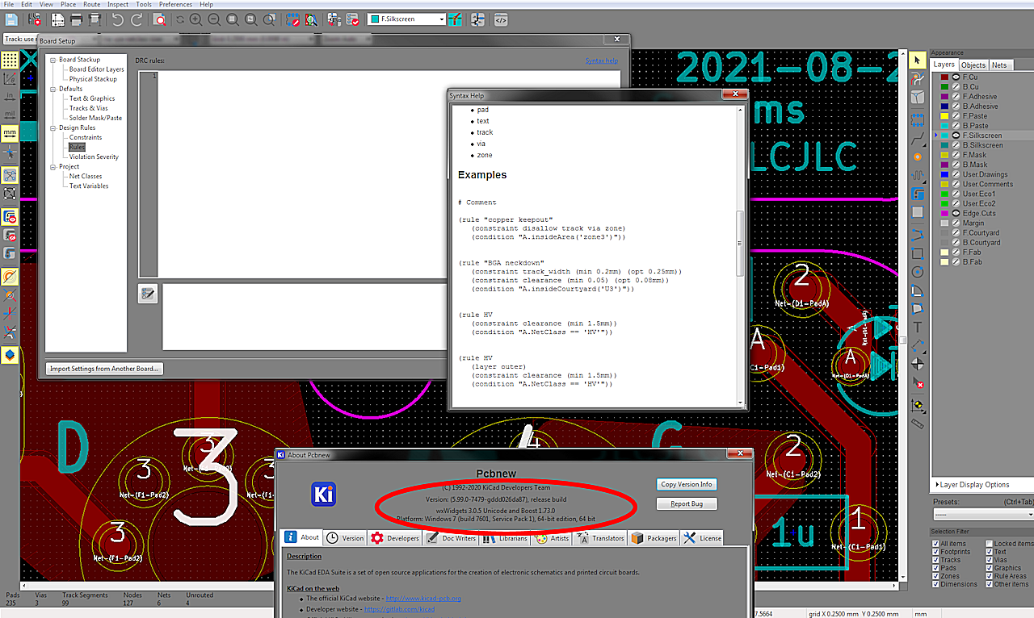Toggle visibility of B.Cu layer
Screen dimensions: 1034x618
956,86
